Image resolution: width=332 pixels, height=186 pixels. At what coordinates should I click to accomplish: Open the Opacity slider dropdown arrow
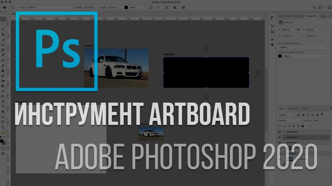click(x=321, y=120)
